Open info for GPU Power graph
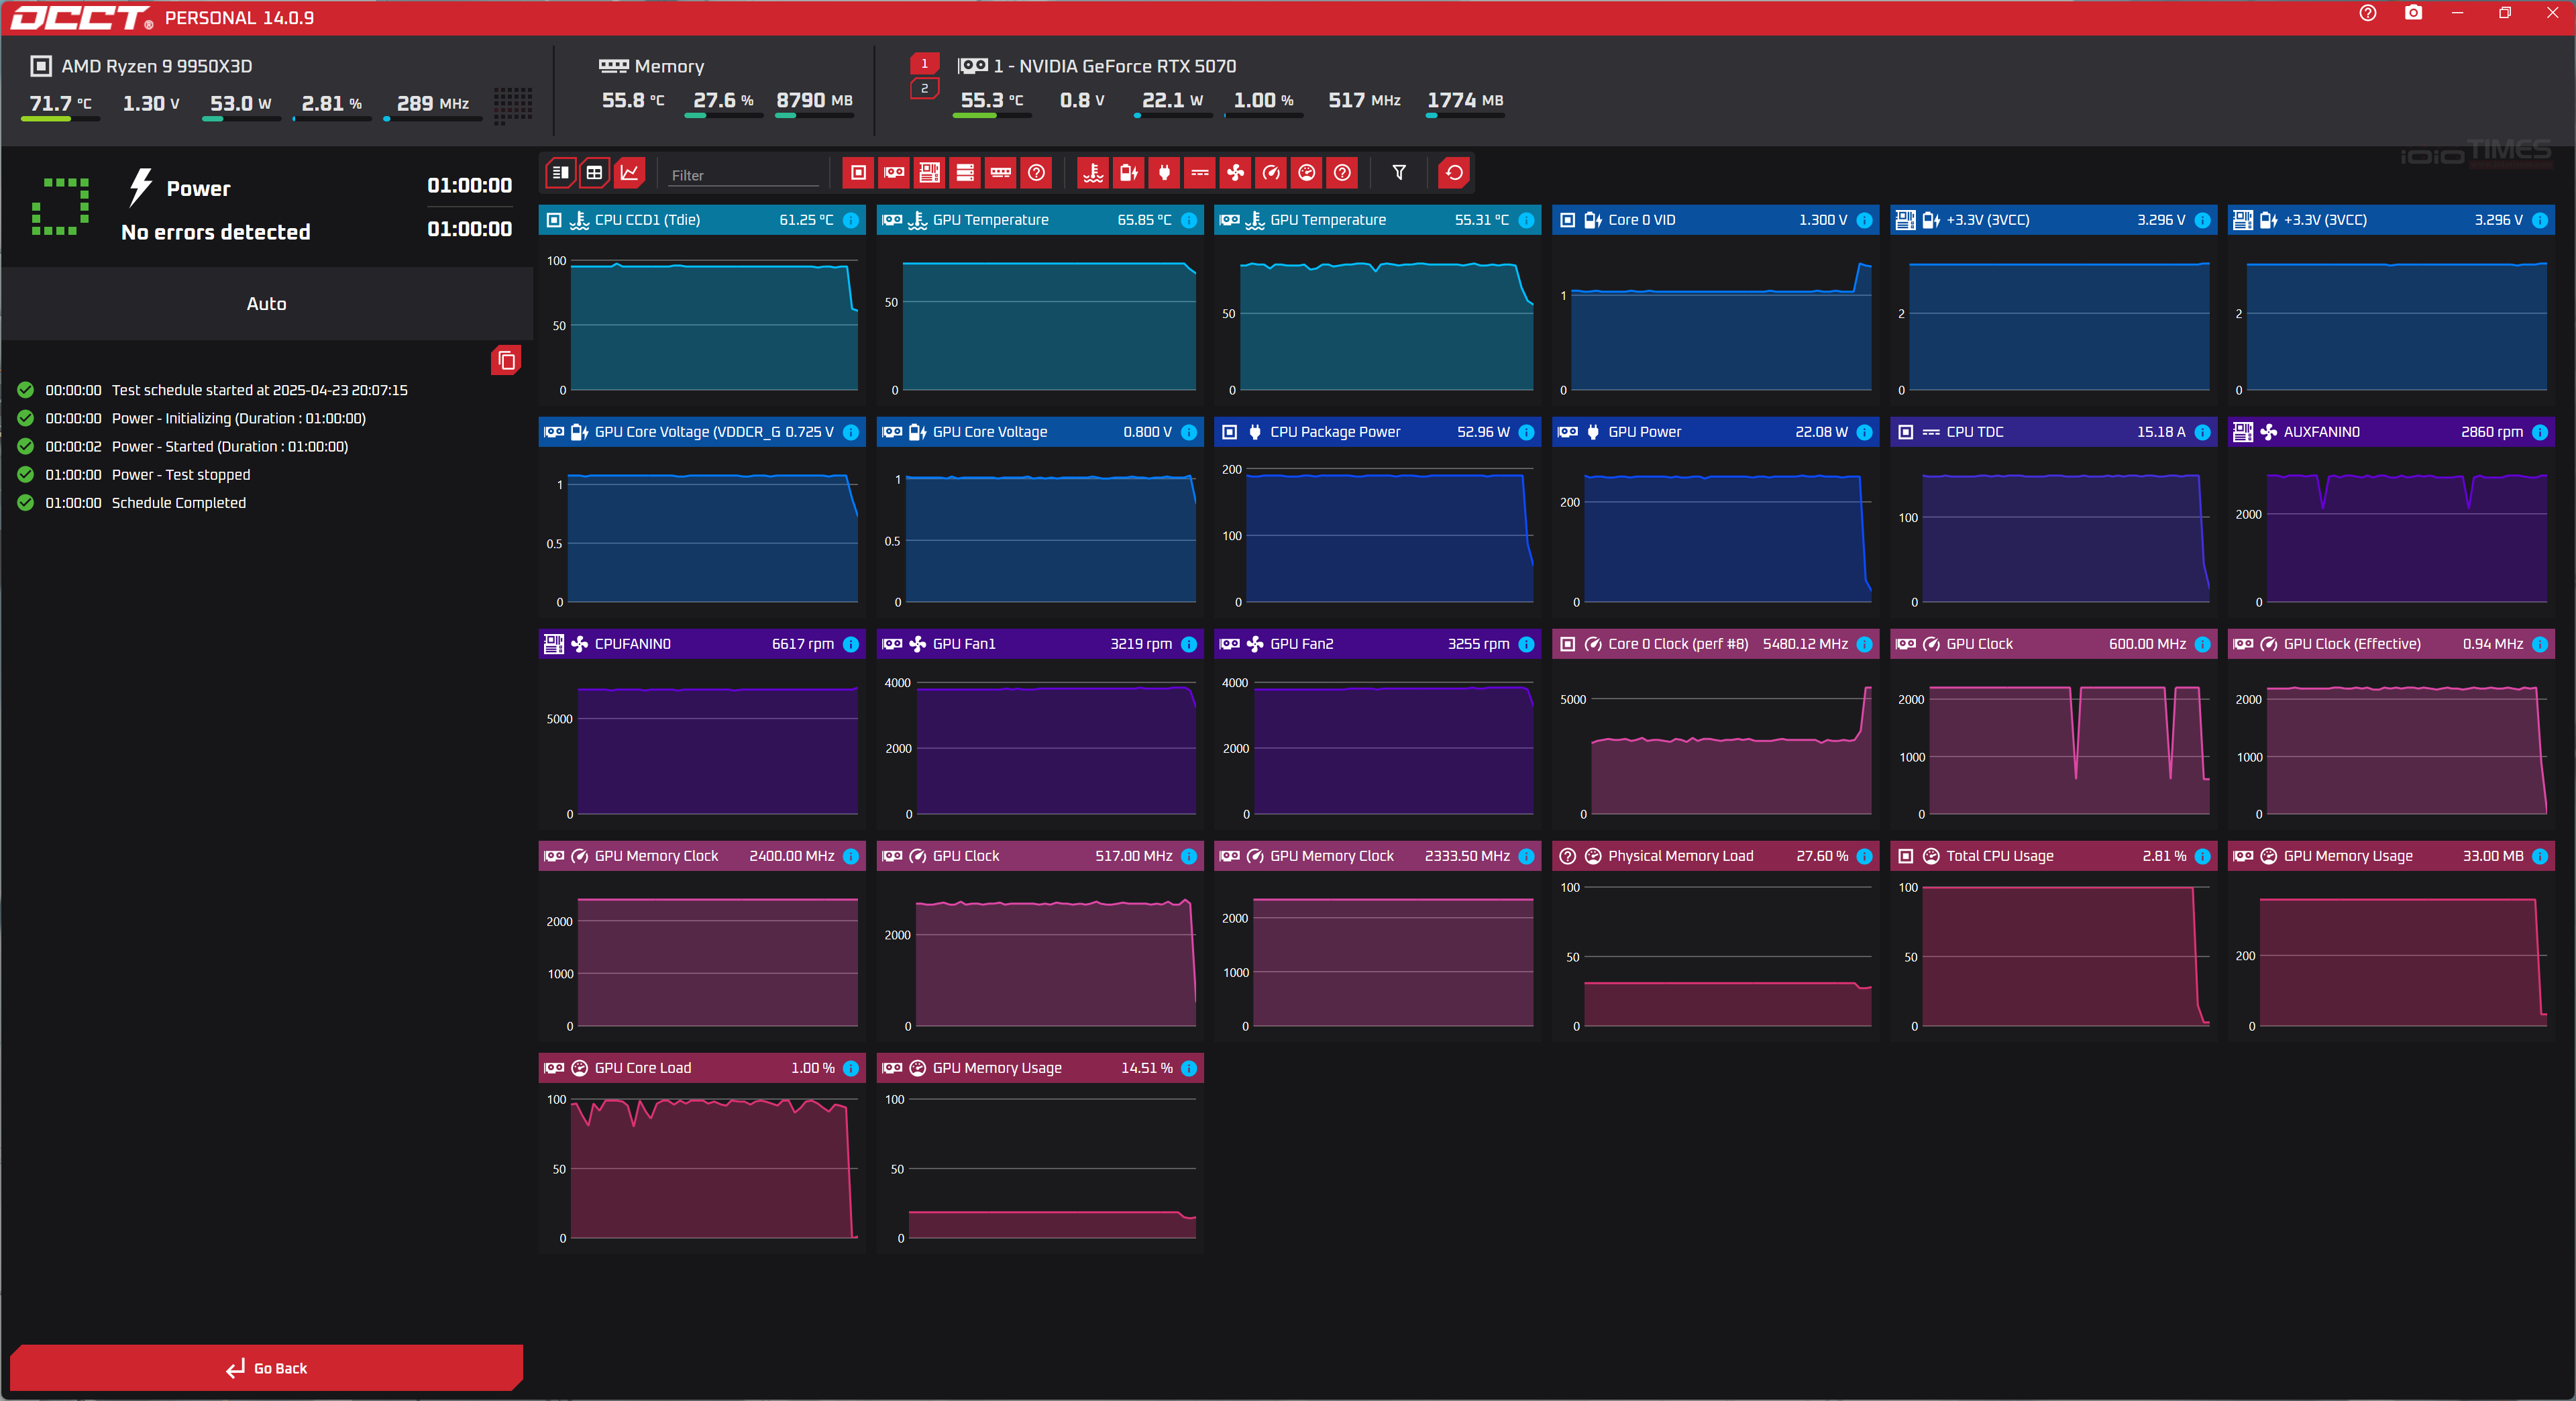The height and width of the screenshot is (1401, 2576). coord(1864,432)
